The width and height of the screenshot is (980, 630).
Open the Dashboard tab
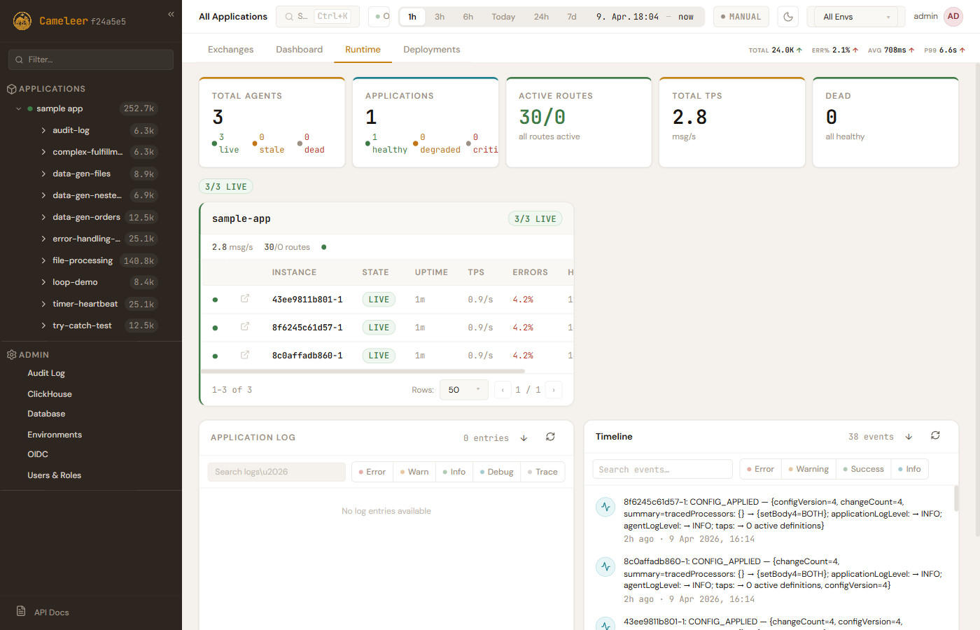coord(299,50)
